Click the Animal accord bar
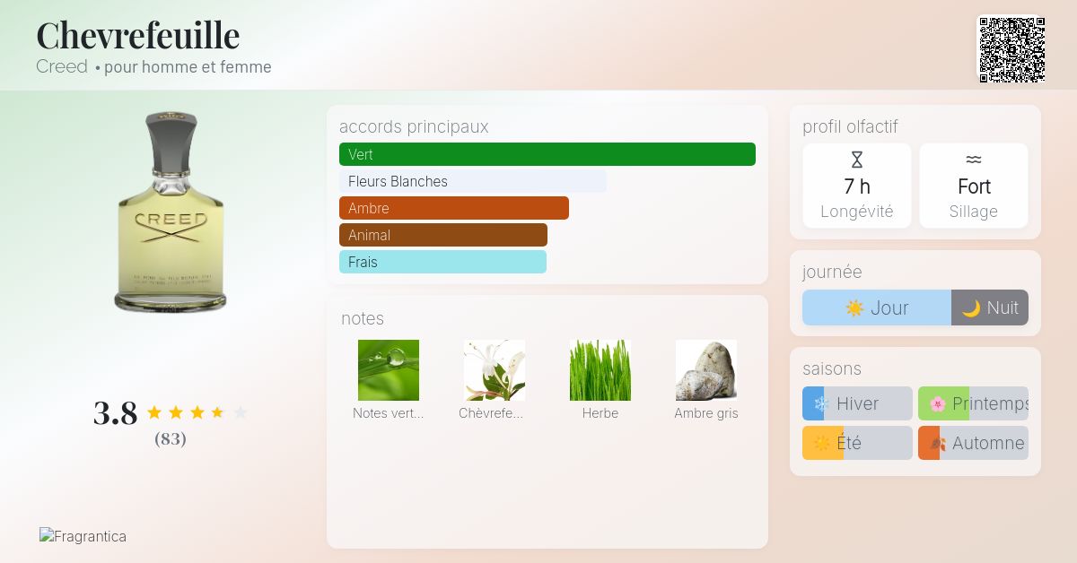The height and width of the screenshot is (563, 1077). point(443,235)
